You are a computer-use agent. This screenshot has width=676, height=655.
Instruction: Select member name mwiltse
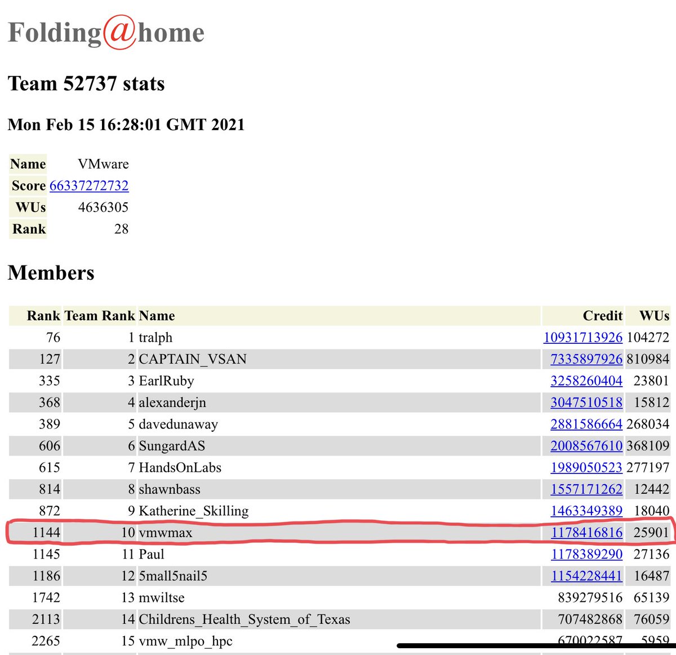pos(162,598)
